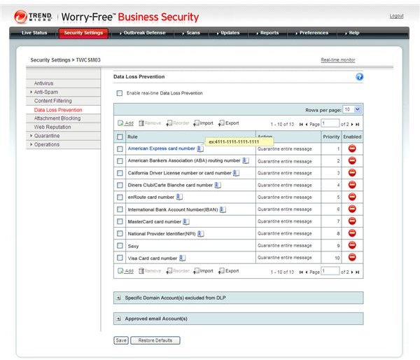The image size is (420, 360).
Task: Click info icon beside MasterCard card number
Action: click(186, 222)
